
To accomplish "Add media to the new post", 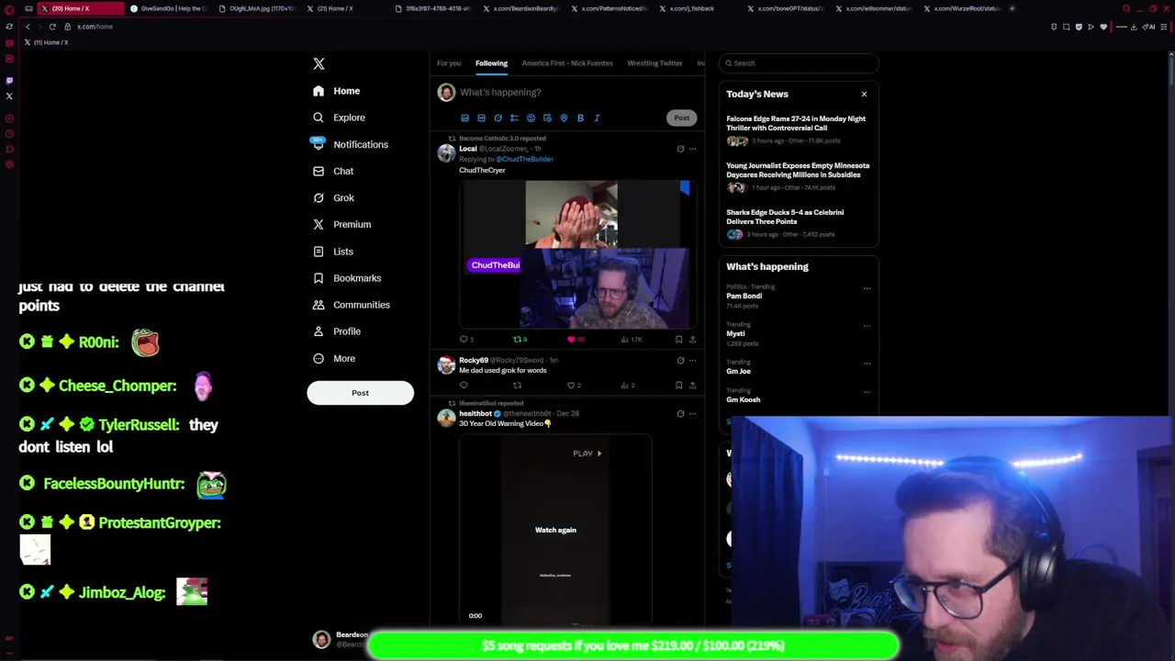I will [464, 118].
